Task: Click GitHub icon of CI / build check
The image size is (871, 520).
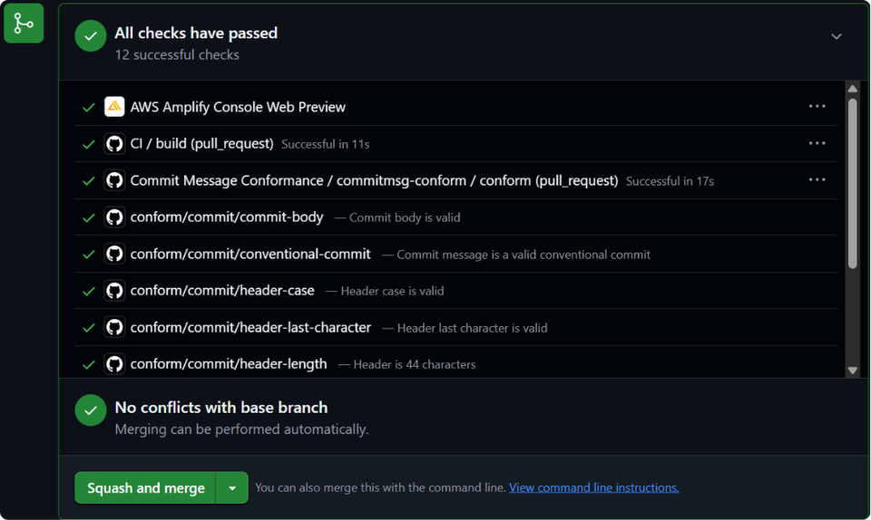Action: tap(114, 143)
